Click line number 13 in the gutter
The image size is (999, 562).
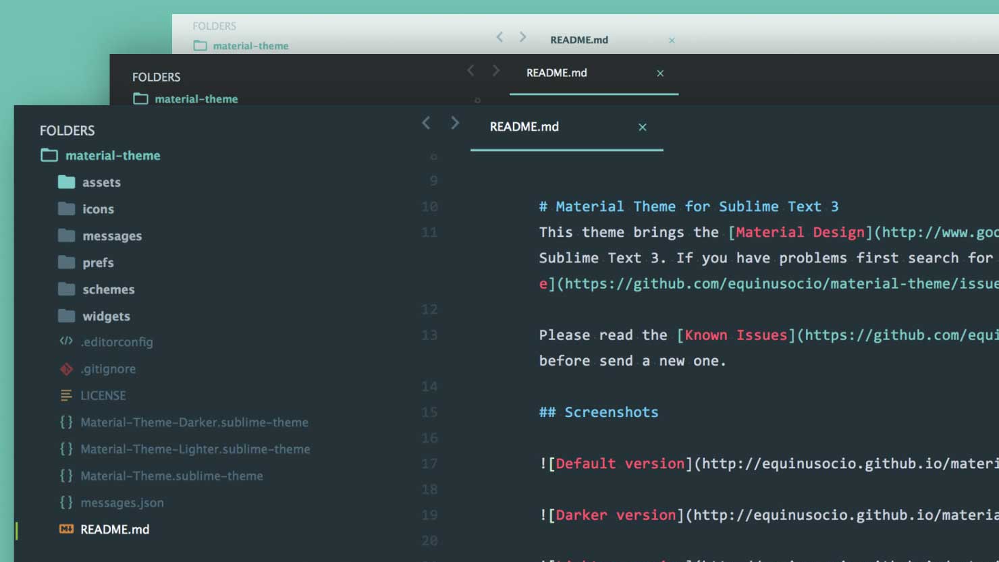(x=429, y=335)
